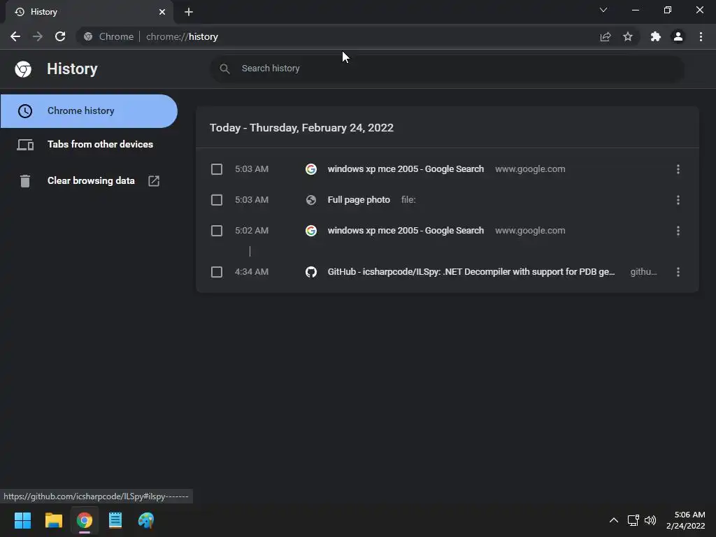This screenshot has width=716, height=537.
Task: Check the 4:34 AM GitHub entry checkbox
Action: pos(217,272)
